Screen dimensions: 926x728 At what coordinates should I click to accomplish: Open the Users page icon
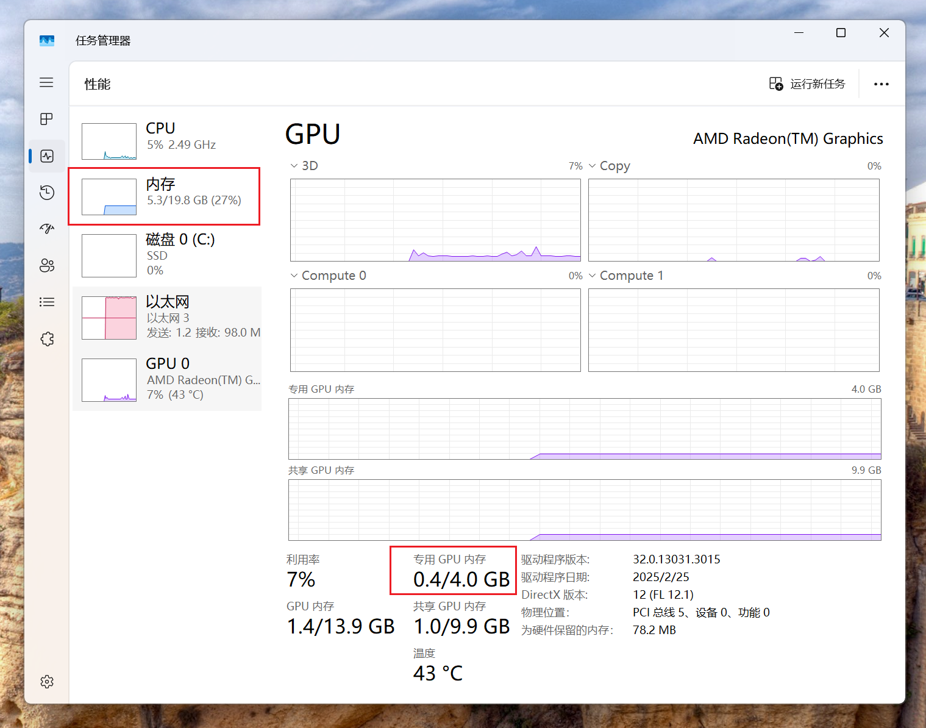47,265
